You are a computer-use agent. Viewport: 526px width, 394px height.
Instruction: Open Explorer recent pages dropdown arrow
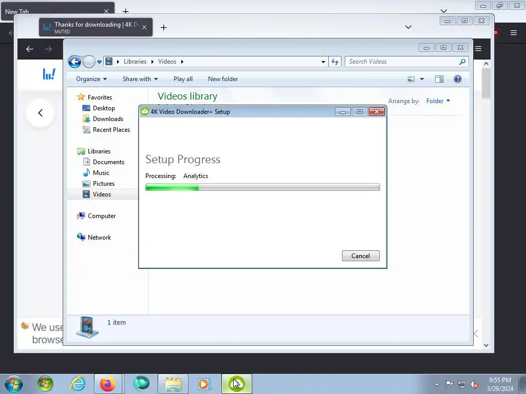point(99,62)
